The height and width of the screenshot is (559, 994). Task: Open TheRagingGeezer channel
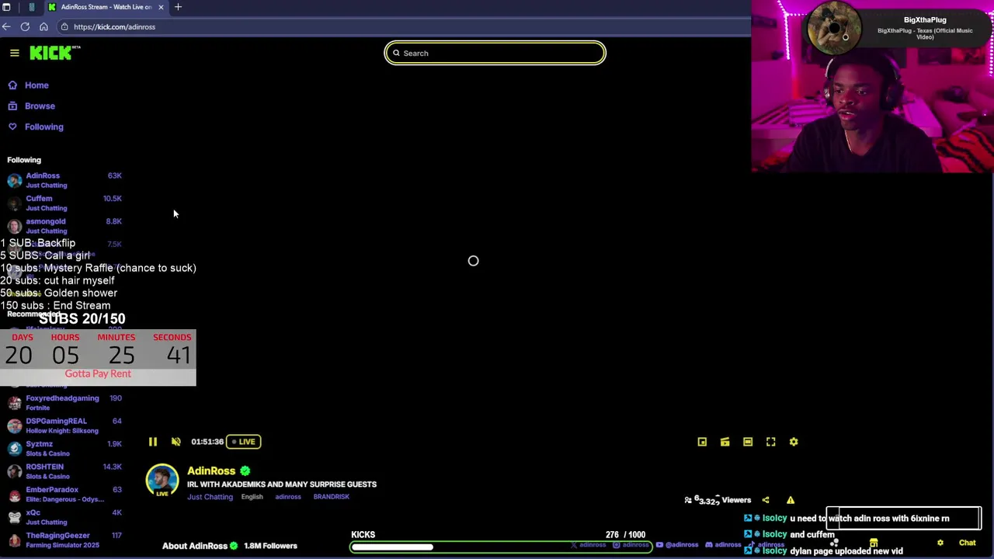click(x=65, y=540)
